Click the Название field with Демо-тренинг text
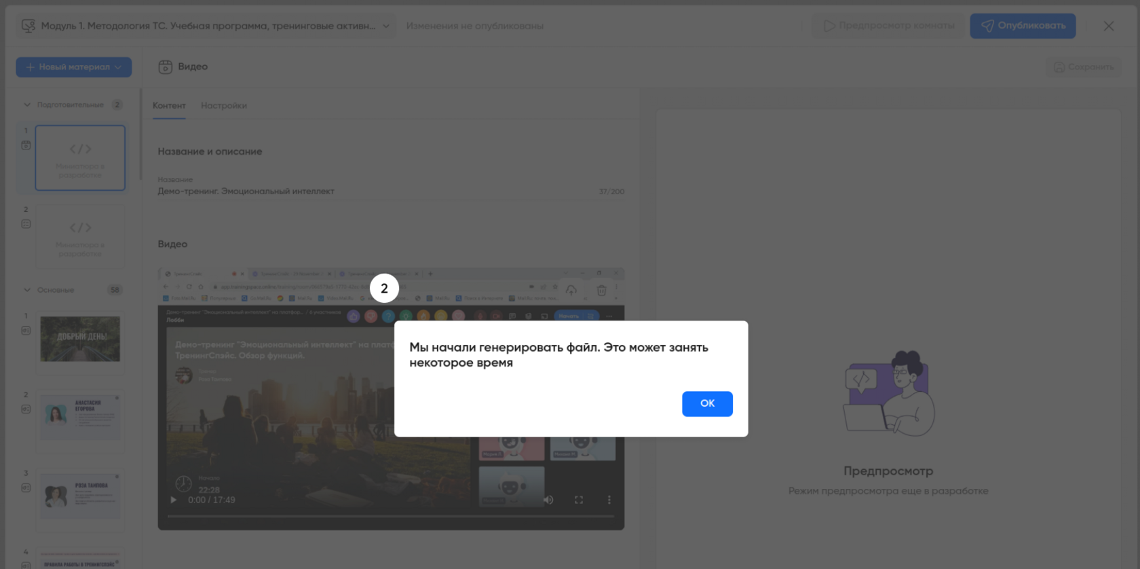Image resolution: width=1140 pixels, height=569 pixels. [x=391, y=191]
